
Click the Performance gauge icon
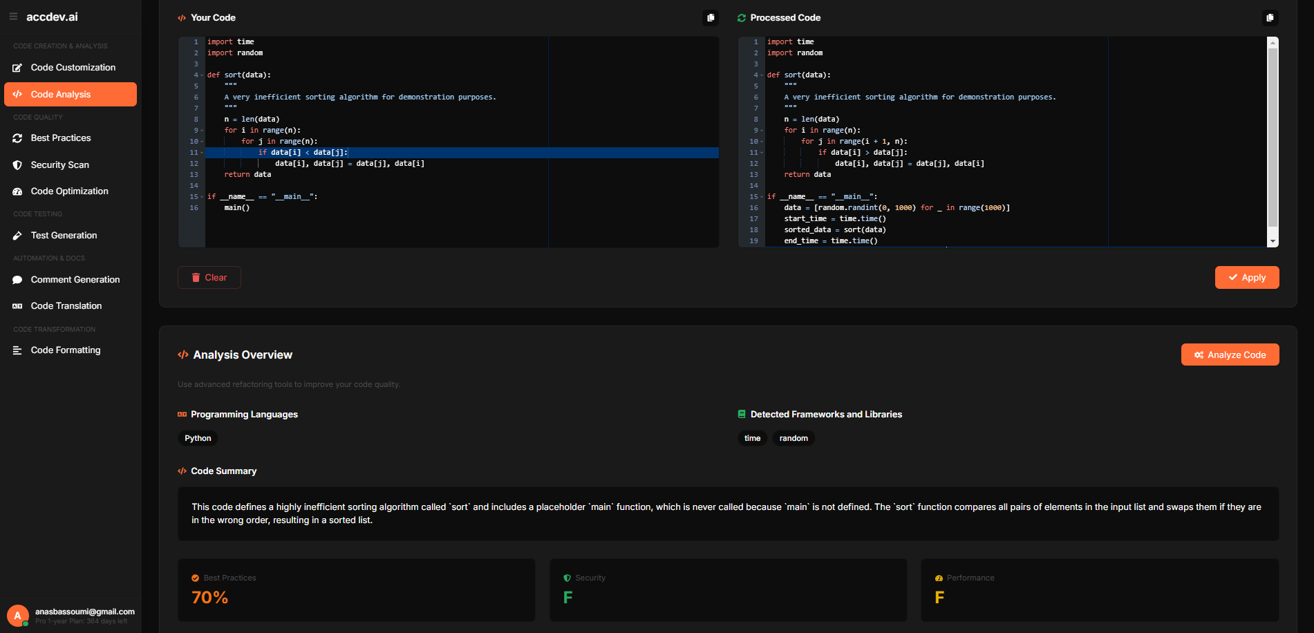point(939,578)
